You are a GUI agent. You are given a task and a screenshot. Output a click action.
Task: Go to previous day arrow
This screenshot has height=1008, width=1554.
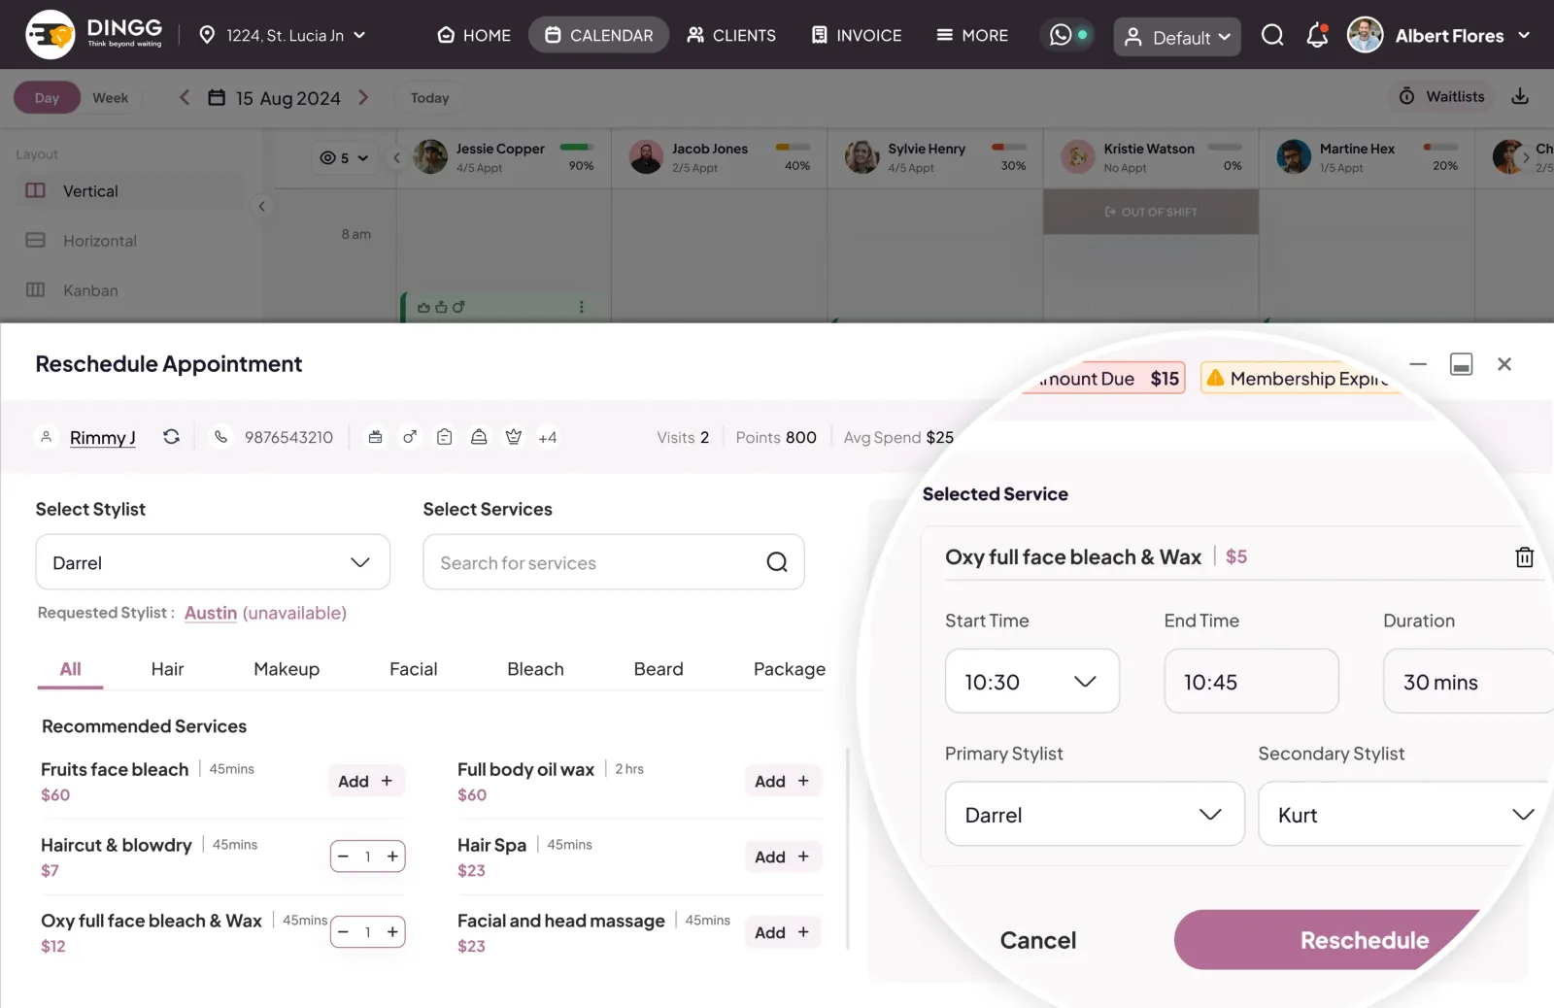coord(185,97)
